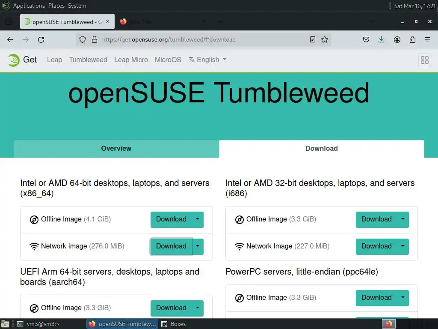Open the System menu in top panel
Screen dimensions: 438x329
click(77, 6)
